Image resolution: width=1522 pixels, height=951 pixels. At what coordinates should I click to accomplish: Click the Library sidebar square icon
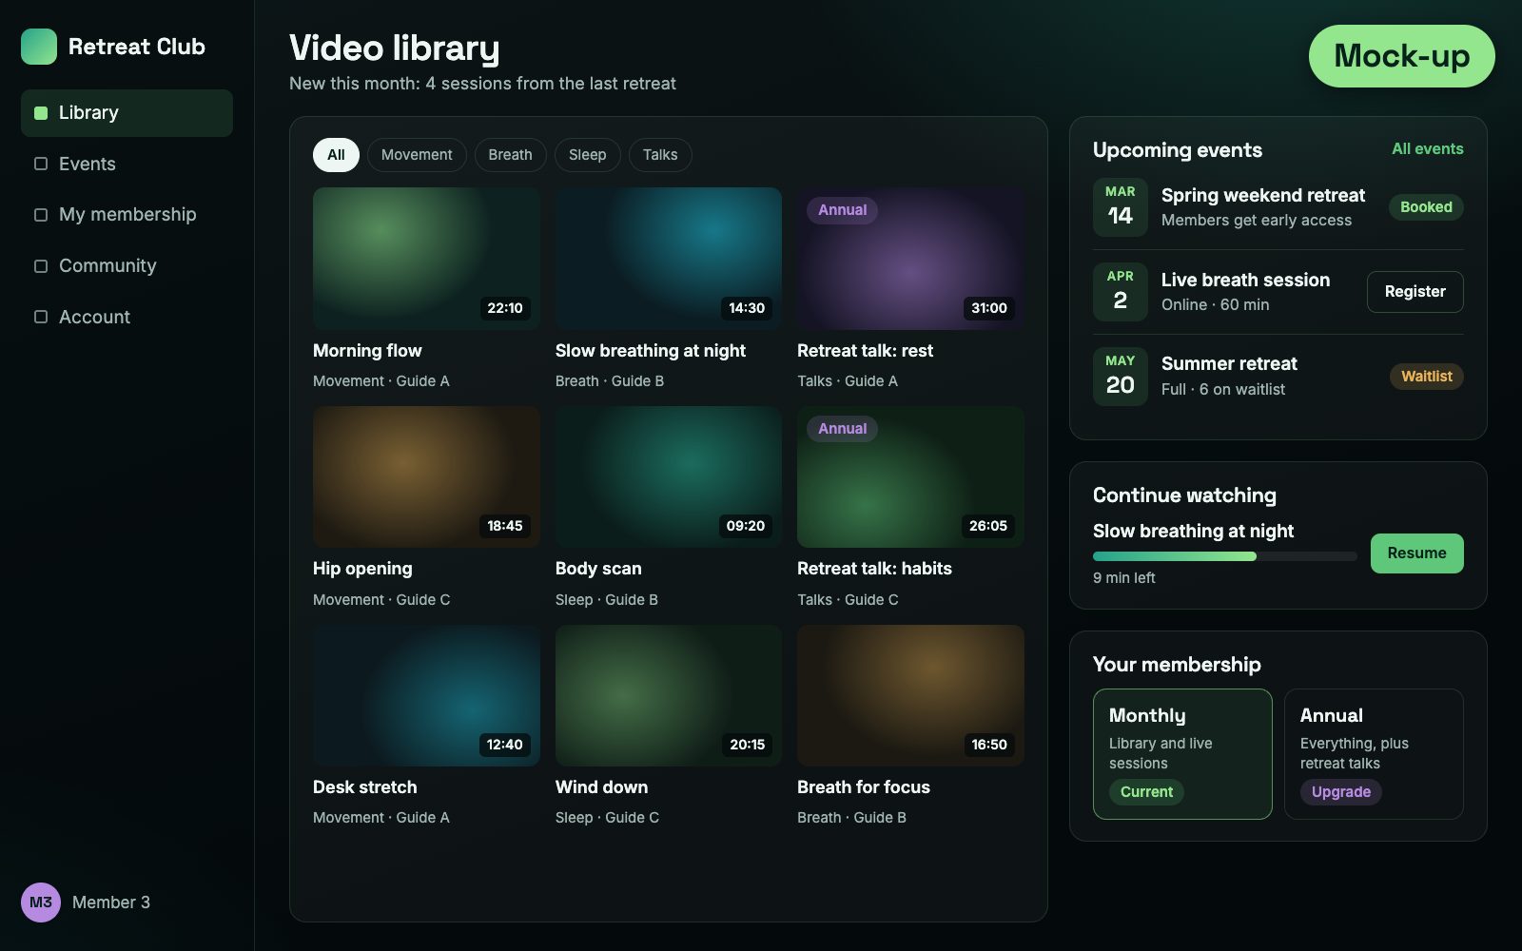coord(41,113)
